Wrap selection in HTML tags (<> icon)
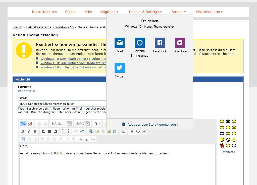Image resolution: width=257 pixels, height=185 pixels. 138,131
